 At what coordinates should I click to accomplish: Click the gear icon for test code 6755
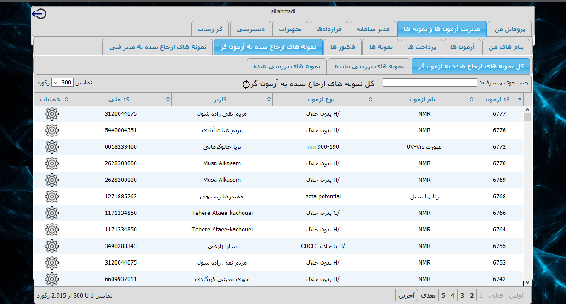52,246
